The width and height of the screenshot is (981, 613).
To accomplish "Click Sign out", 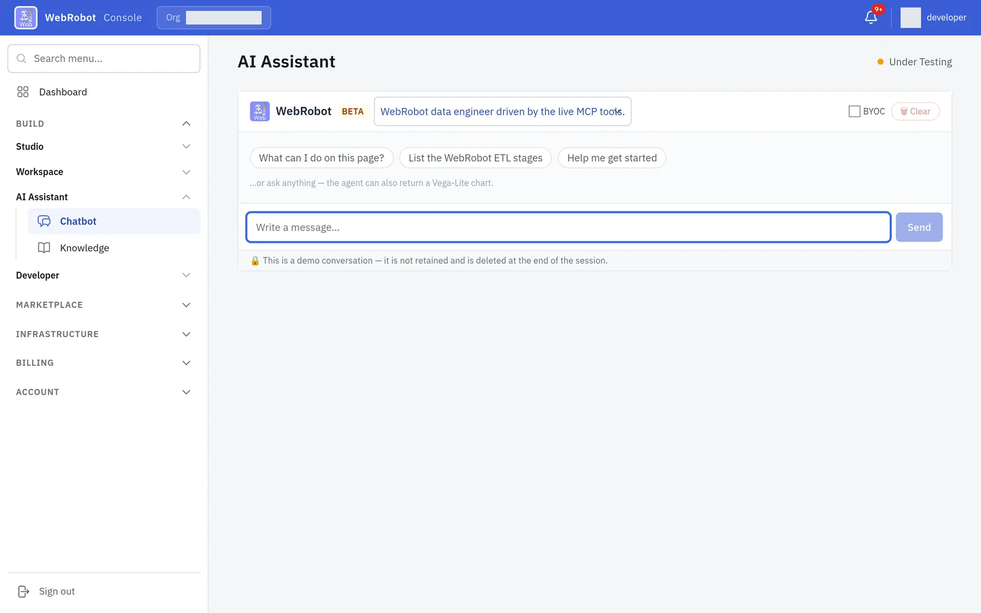I will pos(56,592).
